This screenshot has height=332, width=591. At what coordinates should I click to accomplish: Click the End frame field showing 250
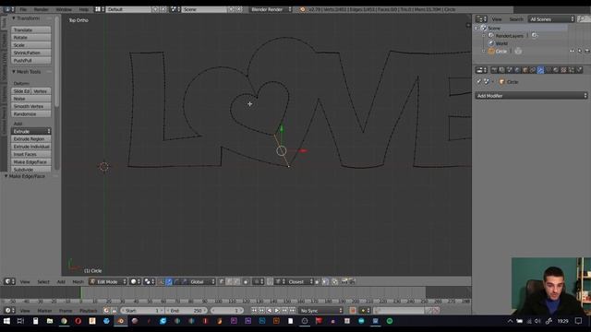(187, 311)
